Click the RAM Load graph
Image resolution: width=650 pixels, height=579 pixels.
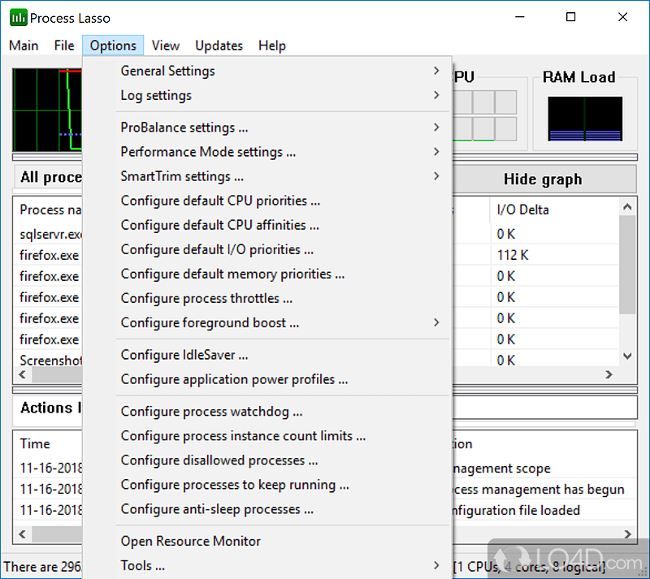coord(584,119)
